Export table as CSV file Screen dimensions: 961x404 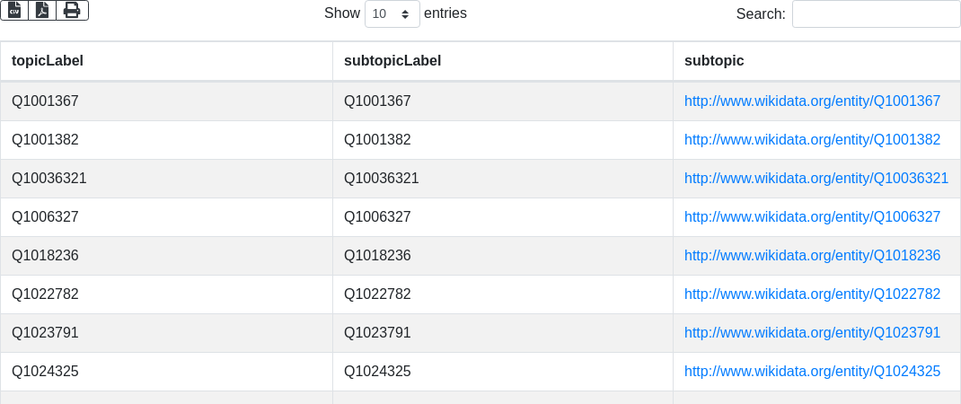pos(14,10)
